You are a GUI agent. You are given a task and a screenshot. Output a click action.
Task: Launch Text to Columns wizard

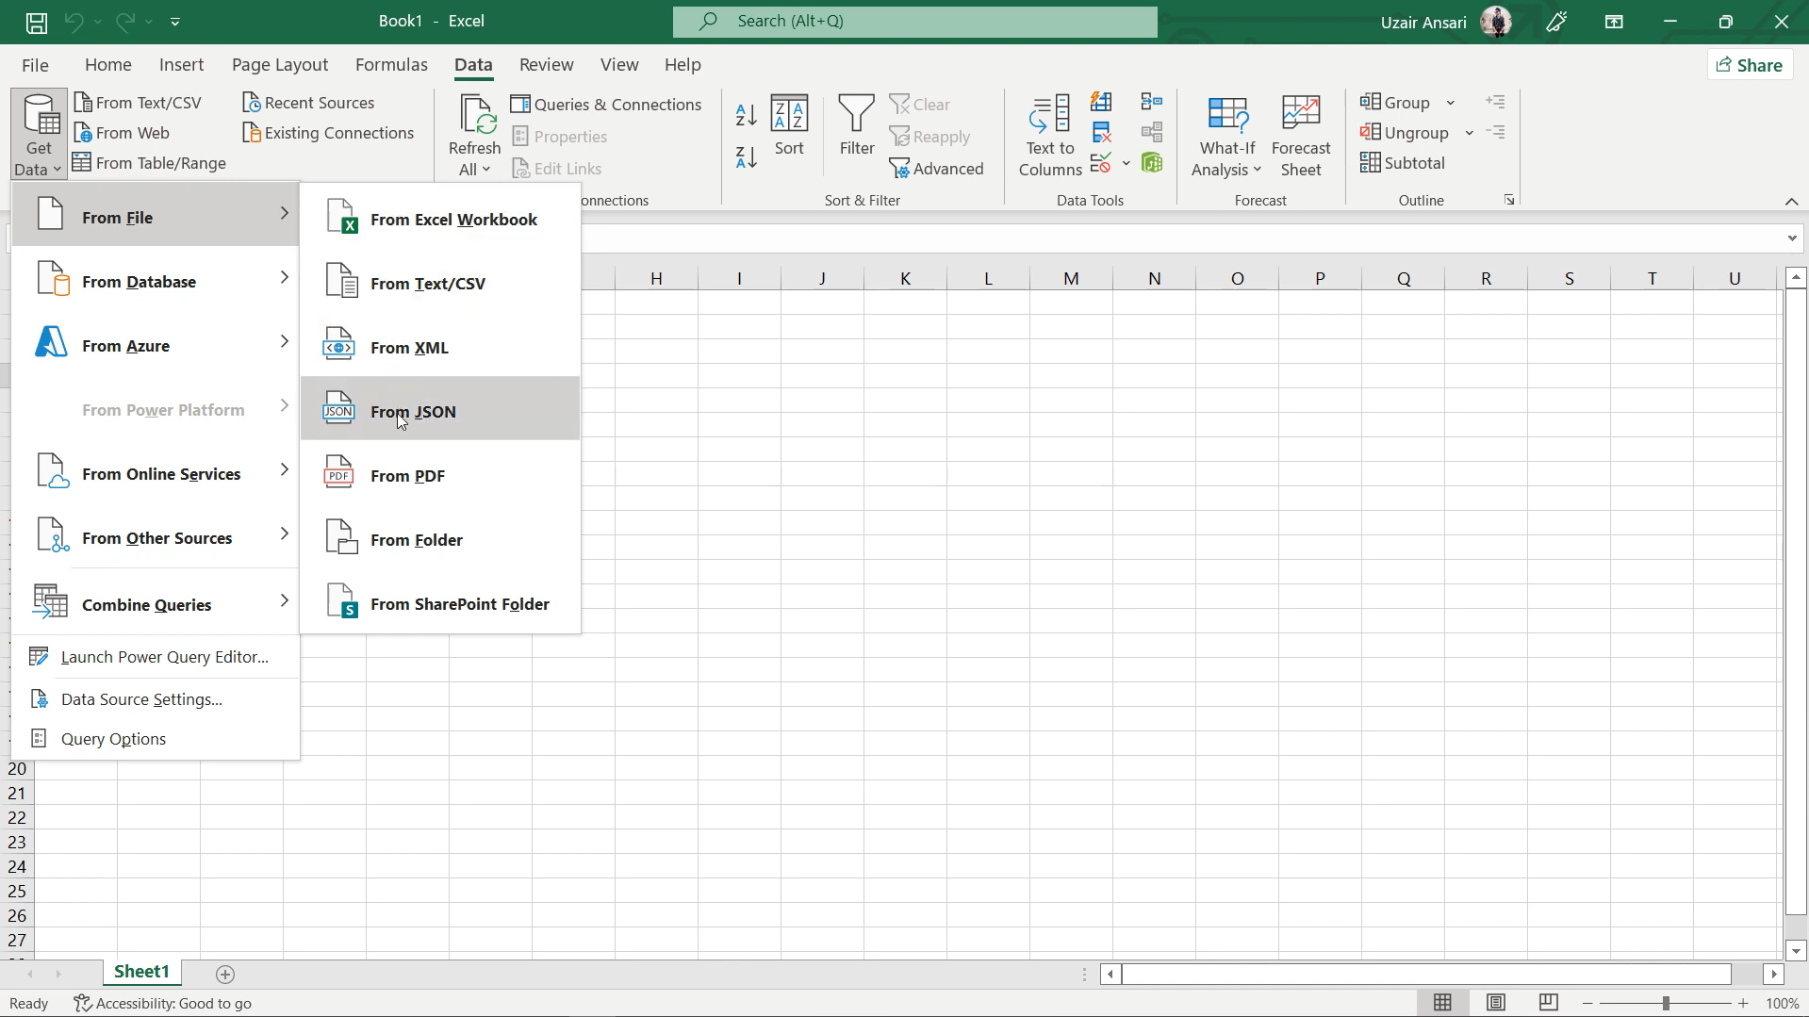click(x=1050, y=136)
